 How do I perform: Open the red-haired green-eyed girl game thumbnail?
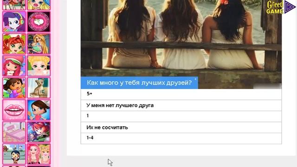pyautogui.click(x=14, y=44)
